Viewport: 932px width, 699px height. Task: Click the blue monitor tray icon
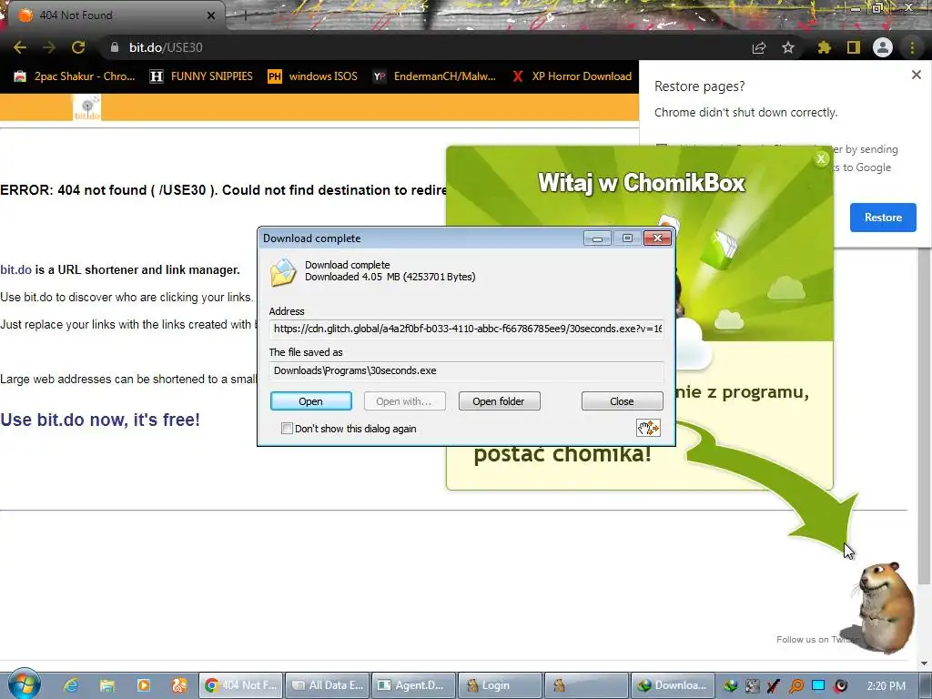click(818, 685)
